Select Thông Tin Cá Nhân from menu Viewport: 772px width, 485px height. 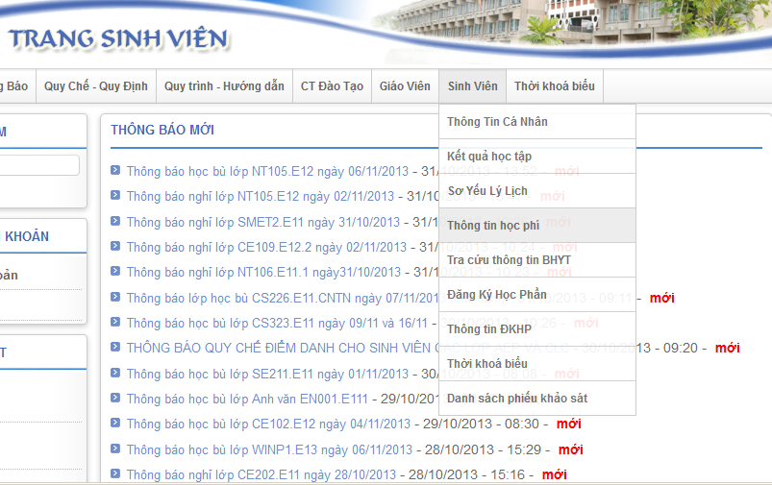pyautogui.click(x=497, y=122)
